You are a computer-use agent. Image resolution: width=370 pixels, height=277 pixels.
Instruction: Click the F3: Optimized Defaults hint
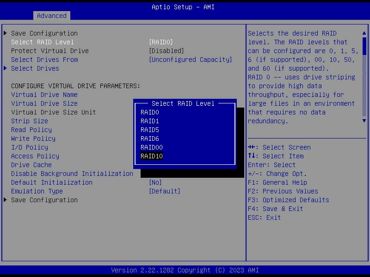click(288, 200)
